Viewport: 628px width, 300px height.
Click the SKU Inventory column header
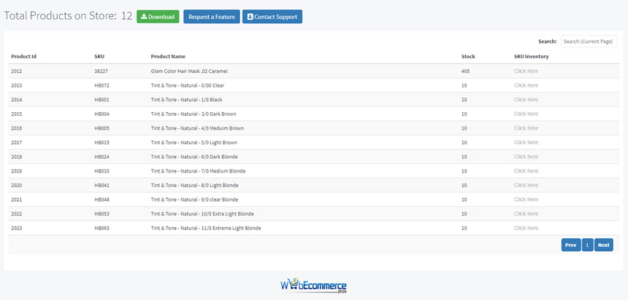(531, 56)
